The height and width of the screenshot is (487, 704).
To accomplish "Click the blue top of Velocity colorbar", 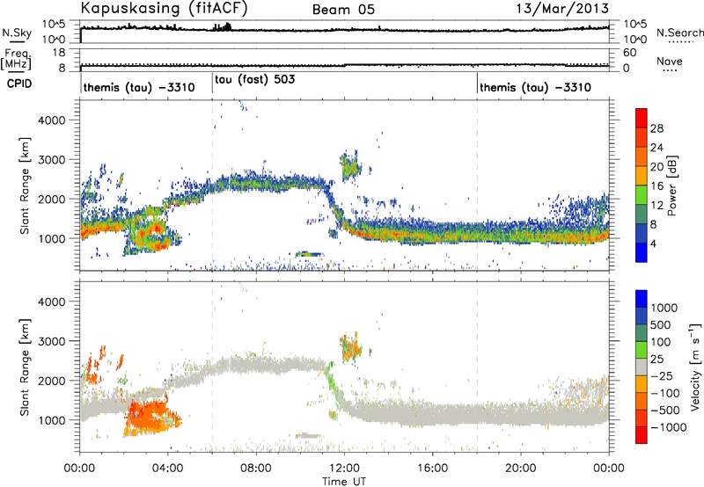I will tap(642, 298).
